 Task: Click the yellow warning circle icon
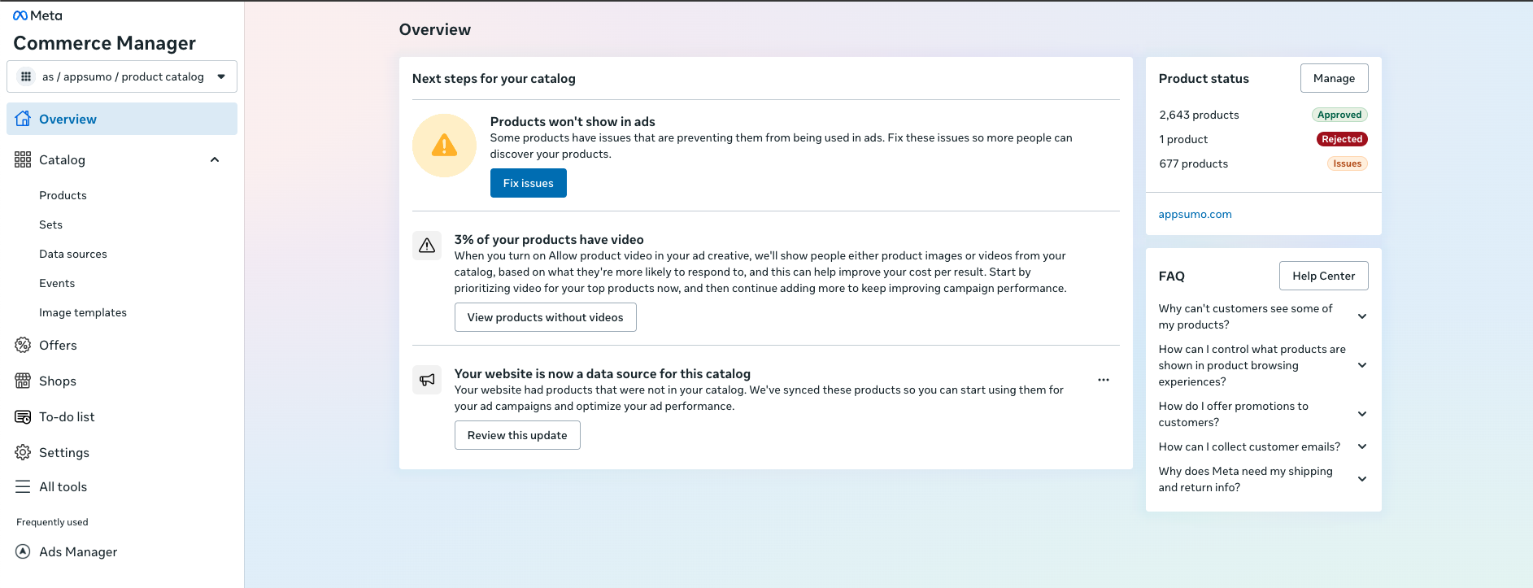tap(444, 146)
